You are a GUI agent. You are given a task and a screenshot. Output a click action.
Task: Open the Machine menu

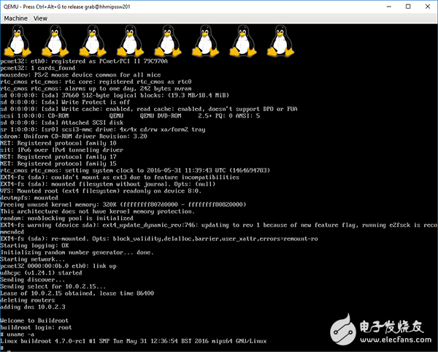(x=16, y=17)
